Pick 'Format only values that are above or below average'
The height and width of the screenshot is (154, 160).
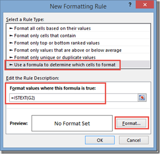78,50
